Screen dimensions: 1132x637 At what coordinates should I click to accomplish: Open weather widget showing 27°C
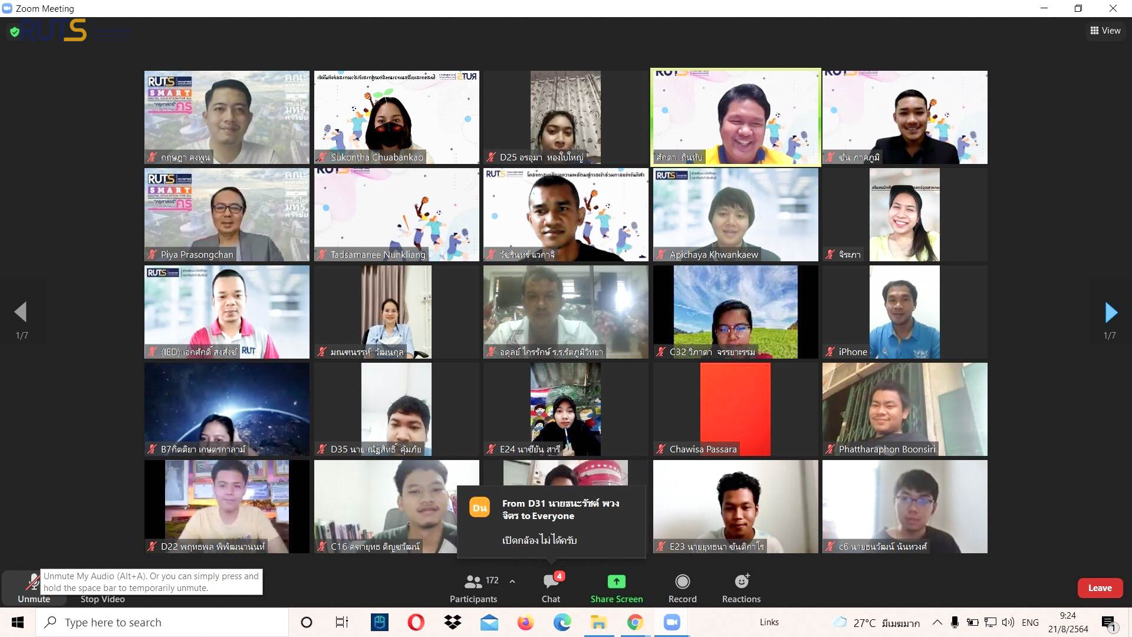coord(876,623)
